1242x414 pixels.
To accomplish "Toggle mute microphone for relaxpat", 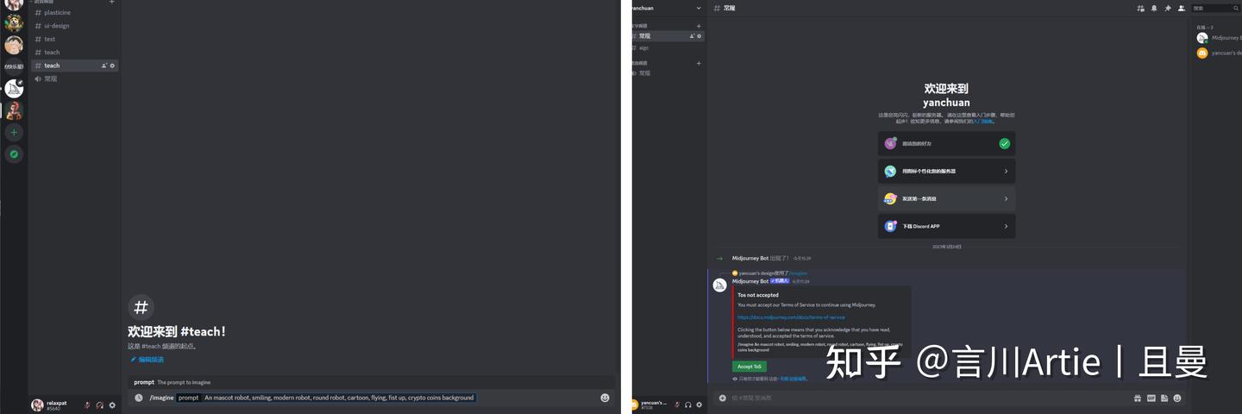I will [87, 405].
